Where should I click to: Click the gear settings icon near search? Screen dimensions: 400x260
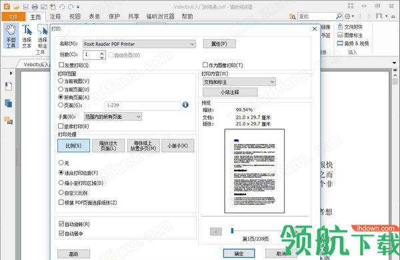pyautogui.click(x=347, y=16)
